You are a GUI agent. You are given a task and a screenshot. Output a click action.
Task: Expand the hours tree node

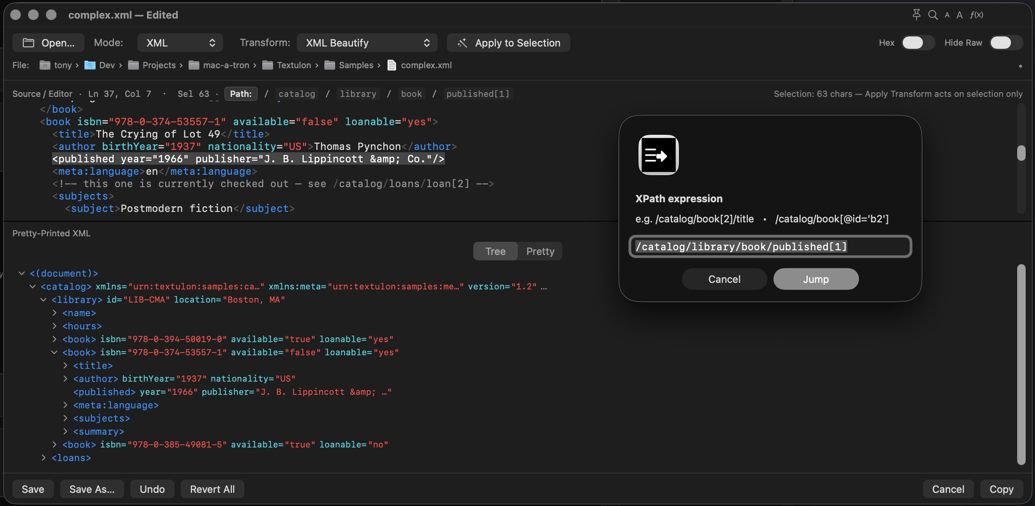[x=54, y=326]
